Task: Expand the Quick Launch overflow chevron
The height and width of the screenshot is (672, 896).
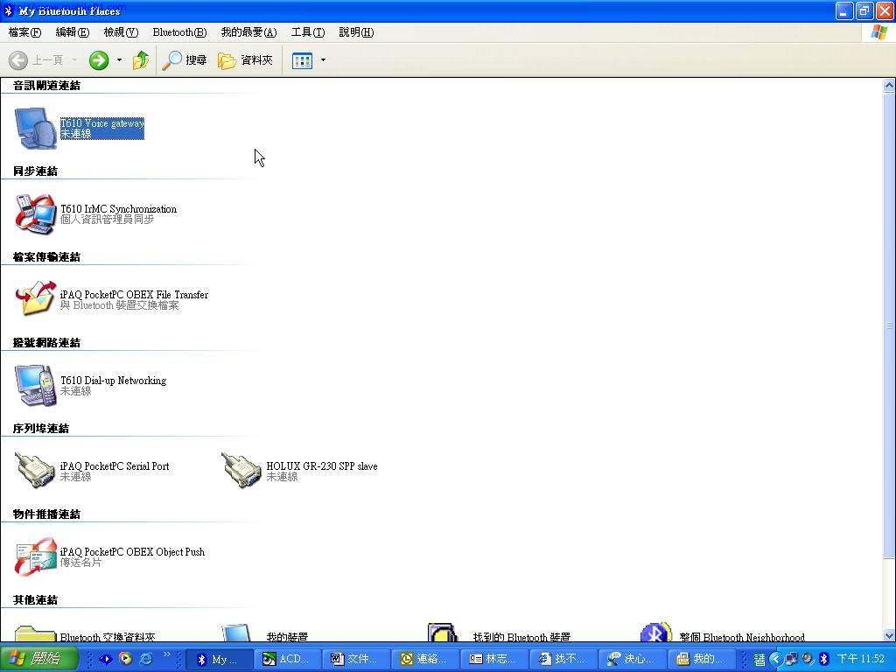Action: pos(167,654)
